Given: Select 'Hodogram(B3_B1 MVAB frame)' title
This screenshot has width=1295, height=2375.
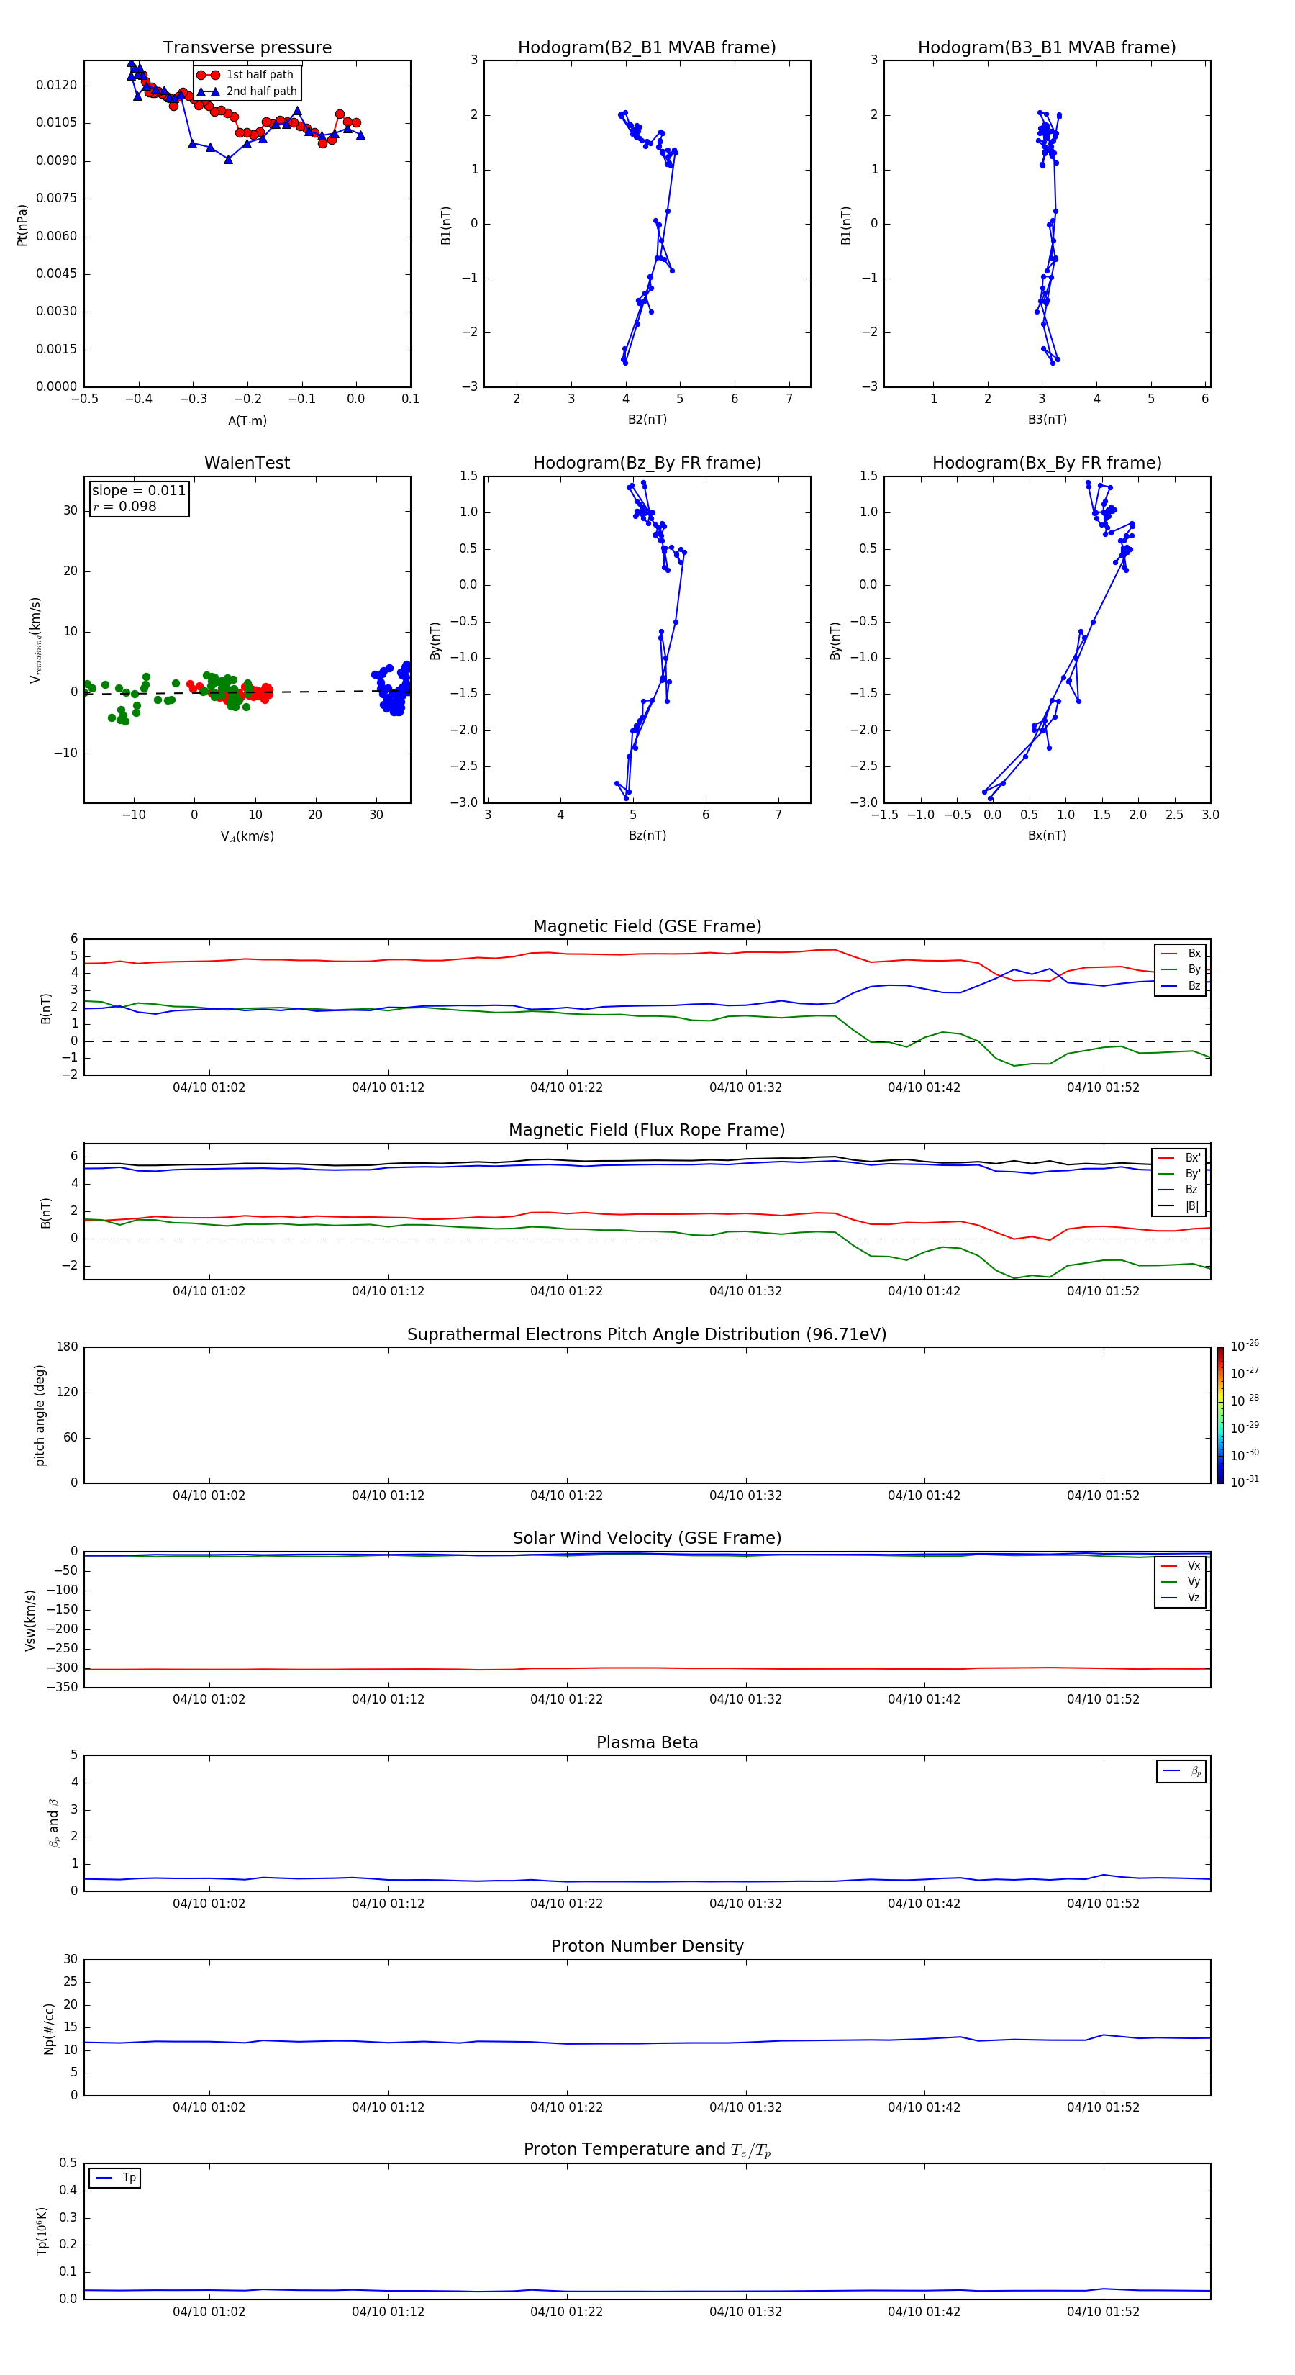Looking at the screenshot, I should (1047, 48).
